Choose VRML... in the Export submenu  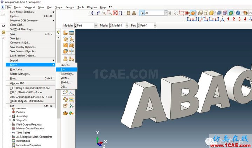[66, 78]
